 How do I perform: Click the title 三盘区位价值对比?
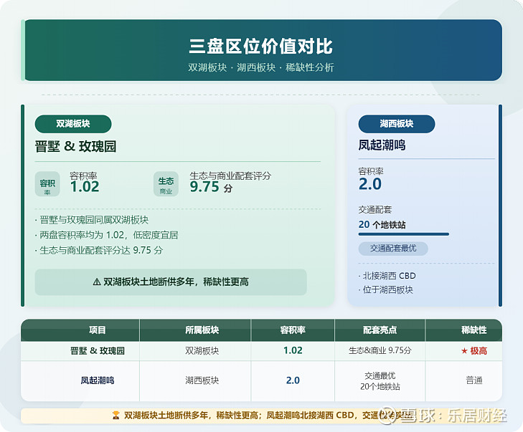coord(260,47)
